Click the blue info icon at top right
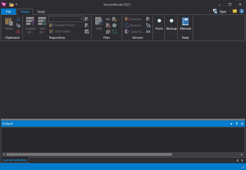Viewport: 246px width, 170px height. click(x=242, y=11)
